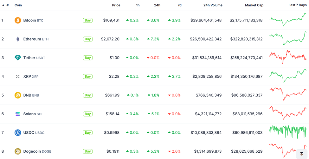The image size is (309, 159).
Task: Open Bitcoin's last 7 days sparkline chart
Action: point(288,20)
